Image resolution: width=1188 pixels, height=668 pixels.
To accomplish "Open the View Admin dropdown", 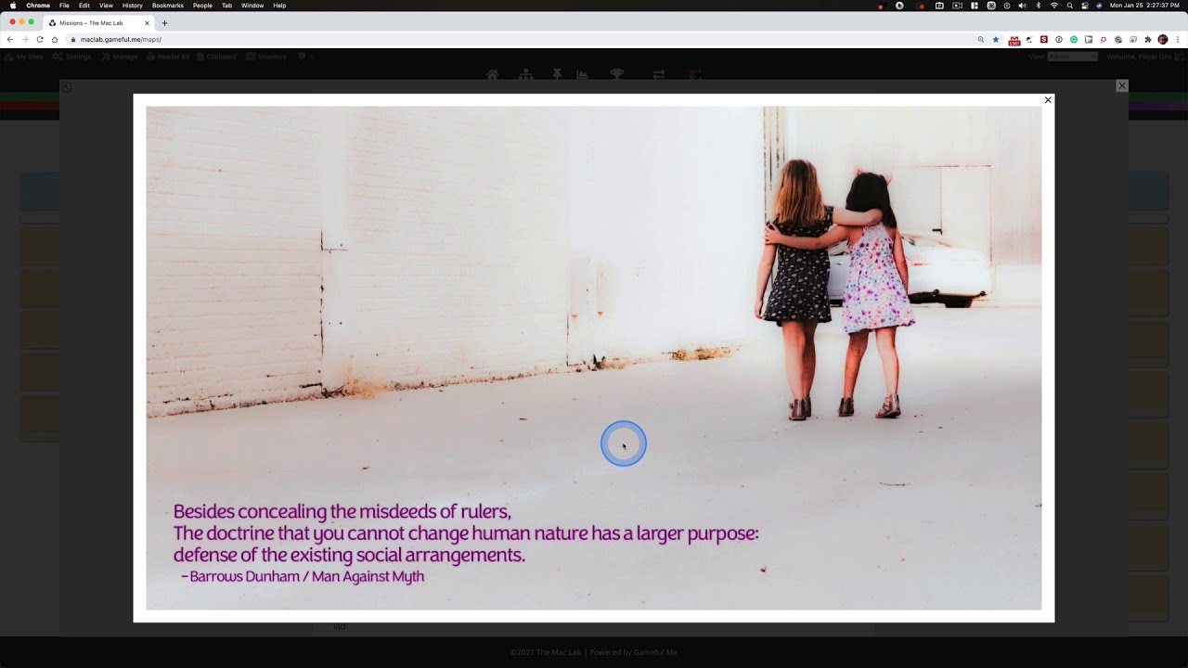I will (x=1073, y=57).
